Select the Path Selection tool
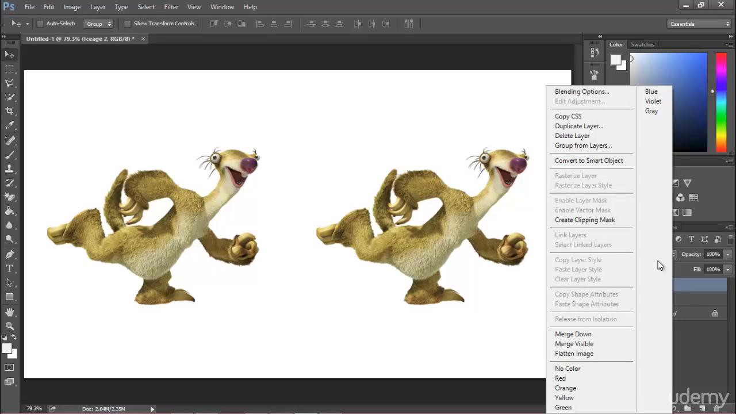Viewport: 736px width, 414px height. (x=10, y=283)
